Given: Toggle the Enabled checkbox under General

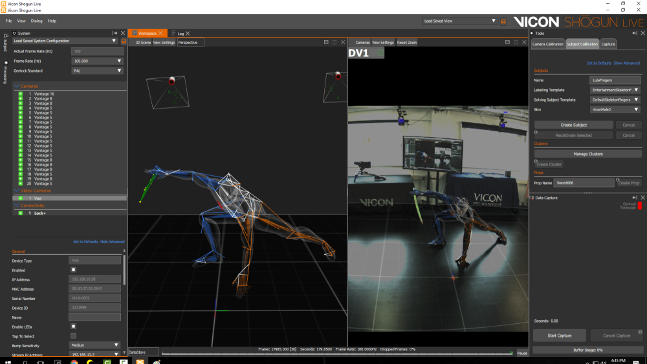Looking at the screenshot, I should [x=73, y=270].
